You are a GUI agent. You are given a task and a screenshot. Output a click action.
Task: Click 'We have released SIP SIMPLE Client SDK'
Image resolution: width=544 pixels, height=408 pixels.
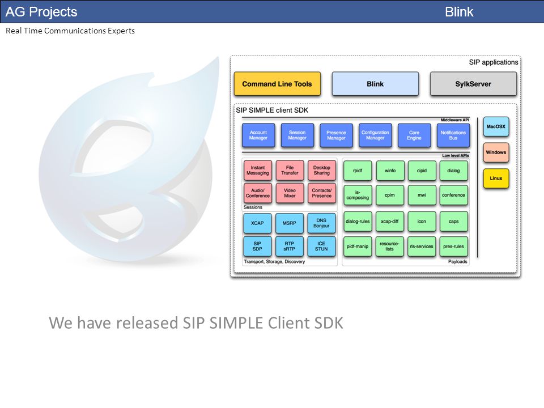coord(196,323)
